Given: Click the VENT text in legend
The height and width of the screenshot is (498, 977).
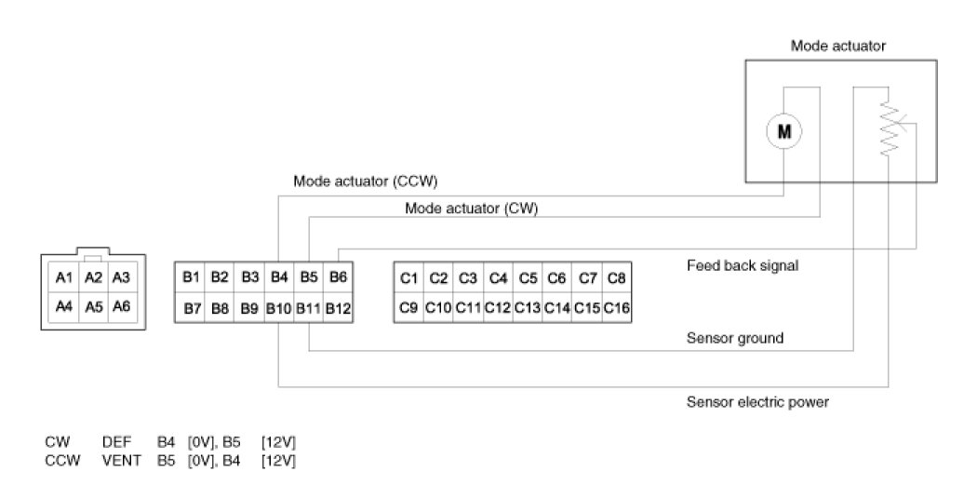Looking at the screenshot, I should [119, 459].
